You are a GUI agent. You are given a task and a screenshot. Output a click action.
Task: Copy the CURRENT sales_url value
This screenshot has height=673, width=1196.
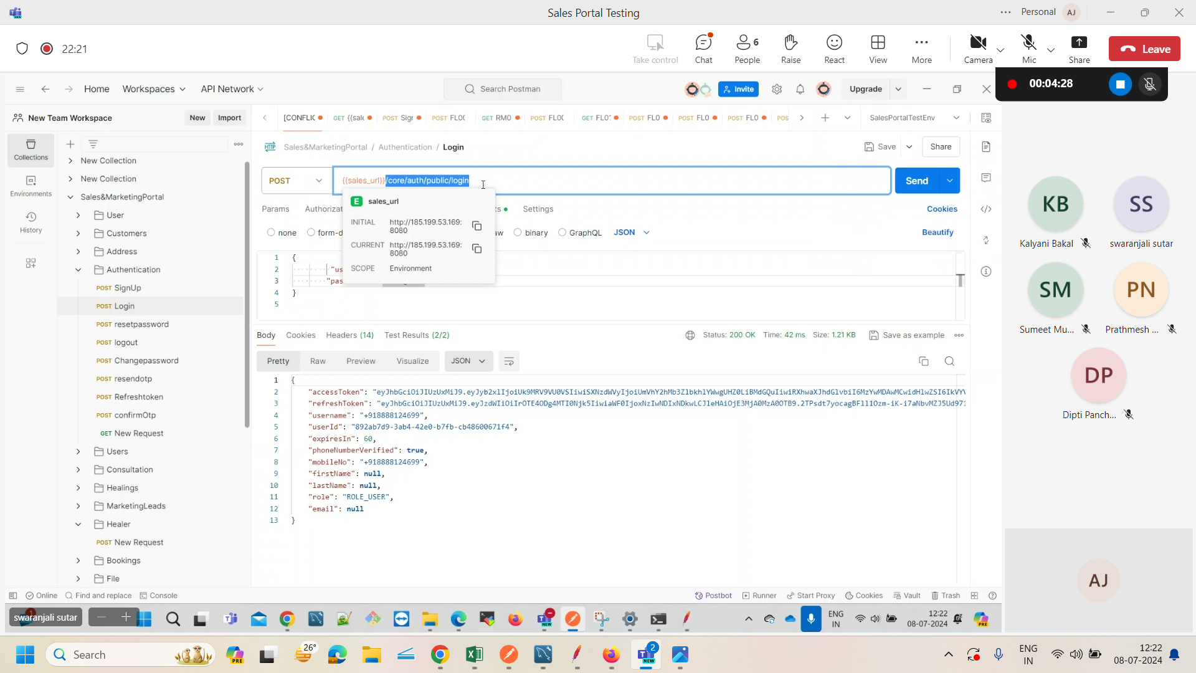tap(477, 249)
